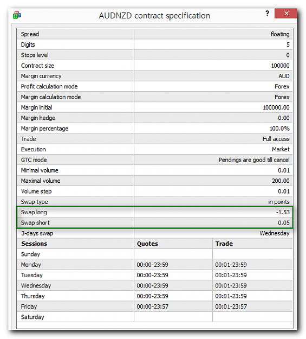This screenshot has width=306, height=339.
Task: Click Forex value for Profit calculation mode
Action: tap(282, 86)
